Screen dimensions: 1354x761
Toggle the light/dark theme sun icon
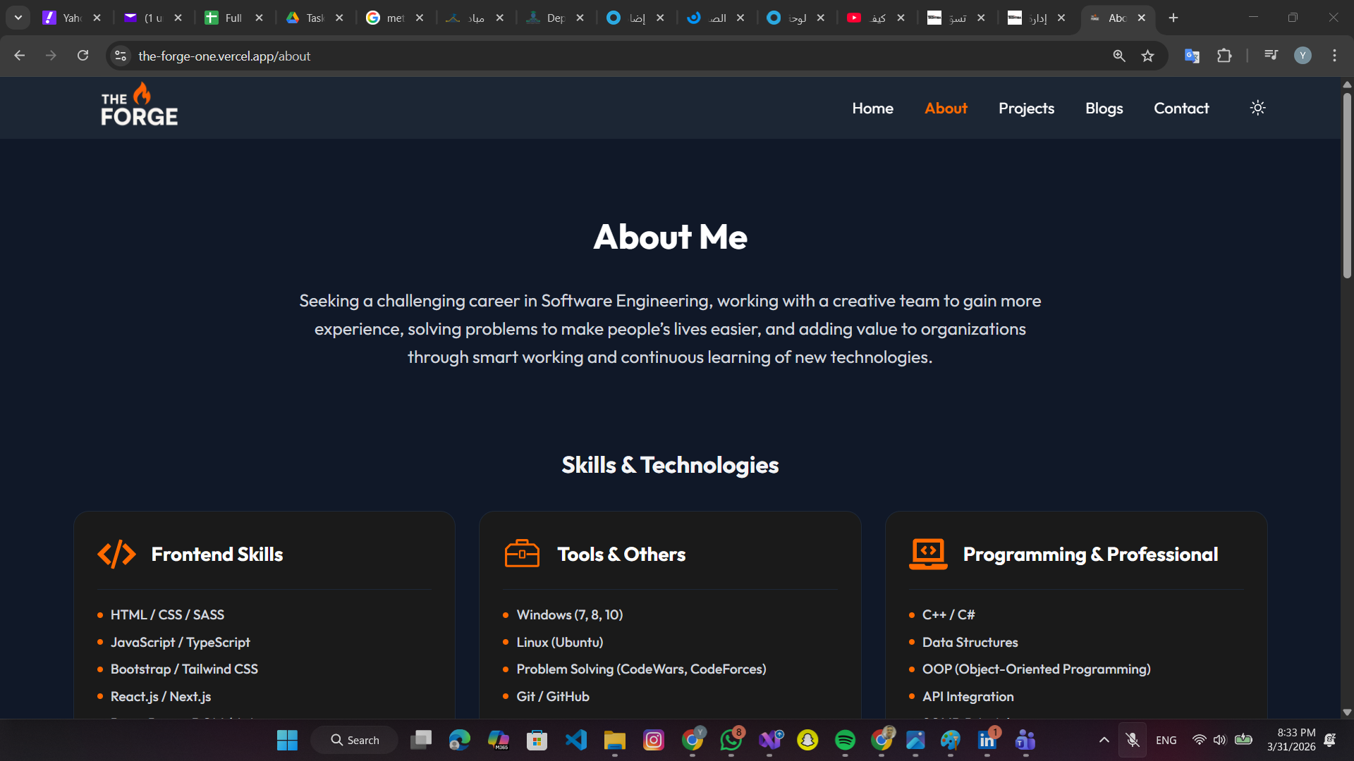point(1257,108)
